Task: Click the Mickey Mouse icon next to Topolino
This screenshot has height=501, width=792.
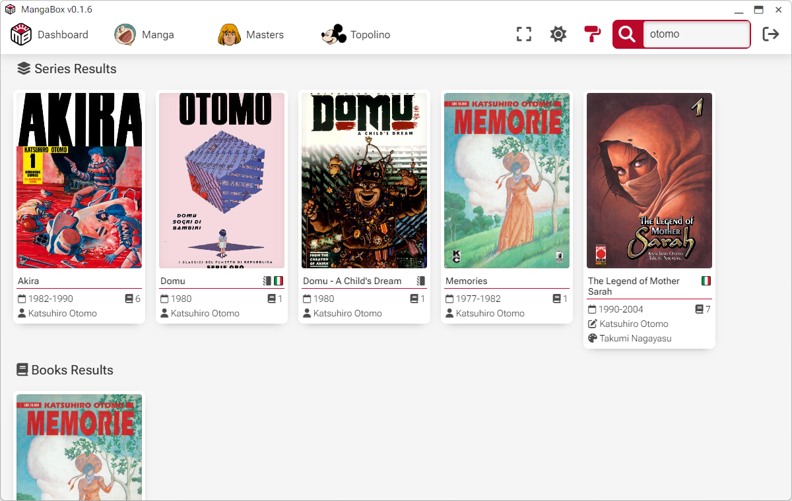Action: point(333,34)
